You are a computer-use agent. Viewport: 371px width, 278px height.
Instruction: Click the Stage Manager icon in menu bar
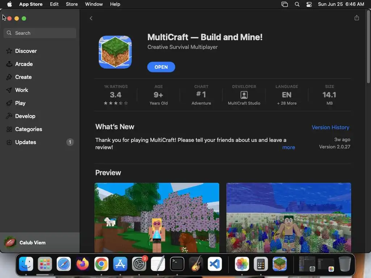(284, 4)
